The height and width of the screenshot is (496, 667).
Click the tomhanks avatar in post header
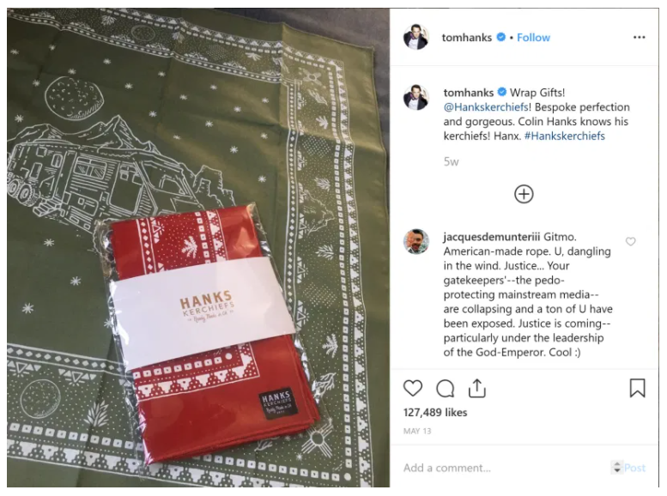(416, 37)
